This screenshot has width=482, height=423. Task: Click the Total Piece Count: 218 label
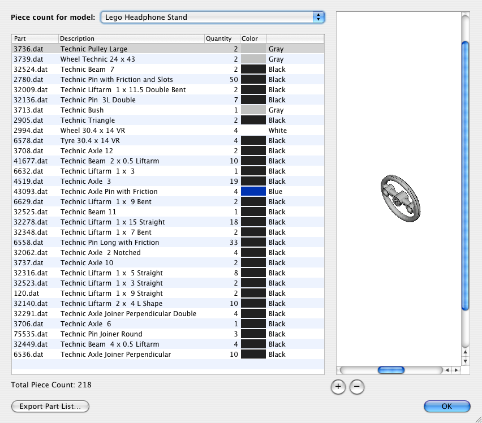pos(51,385)
